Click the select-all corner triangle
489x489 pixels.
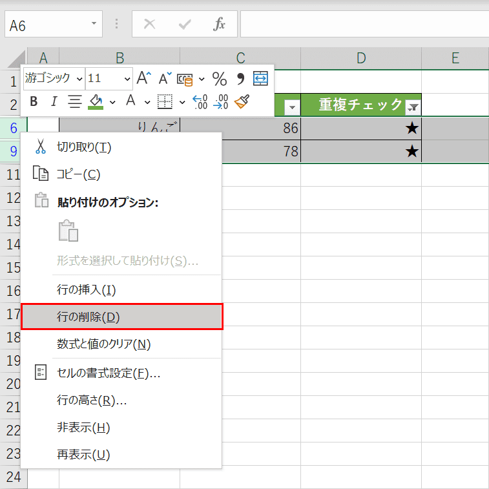tap(17, 59)
